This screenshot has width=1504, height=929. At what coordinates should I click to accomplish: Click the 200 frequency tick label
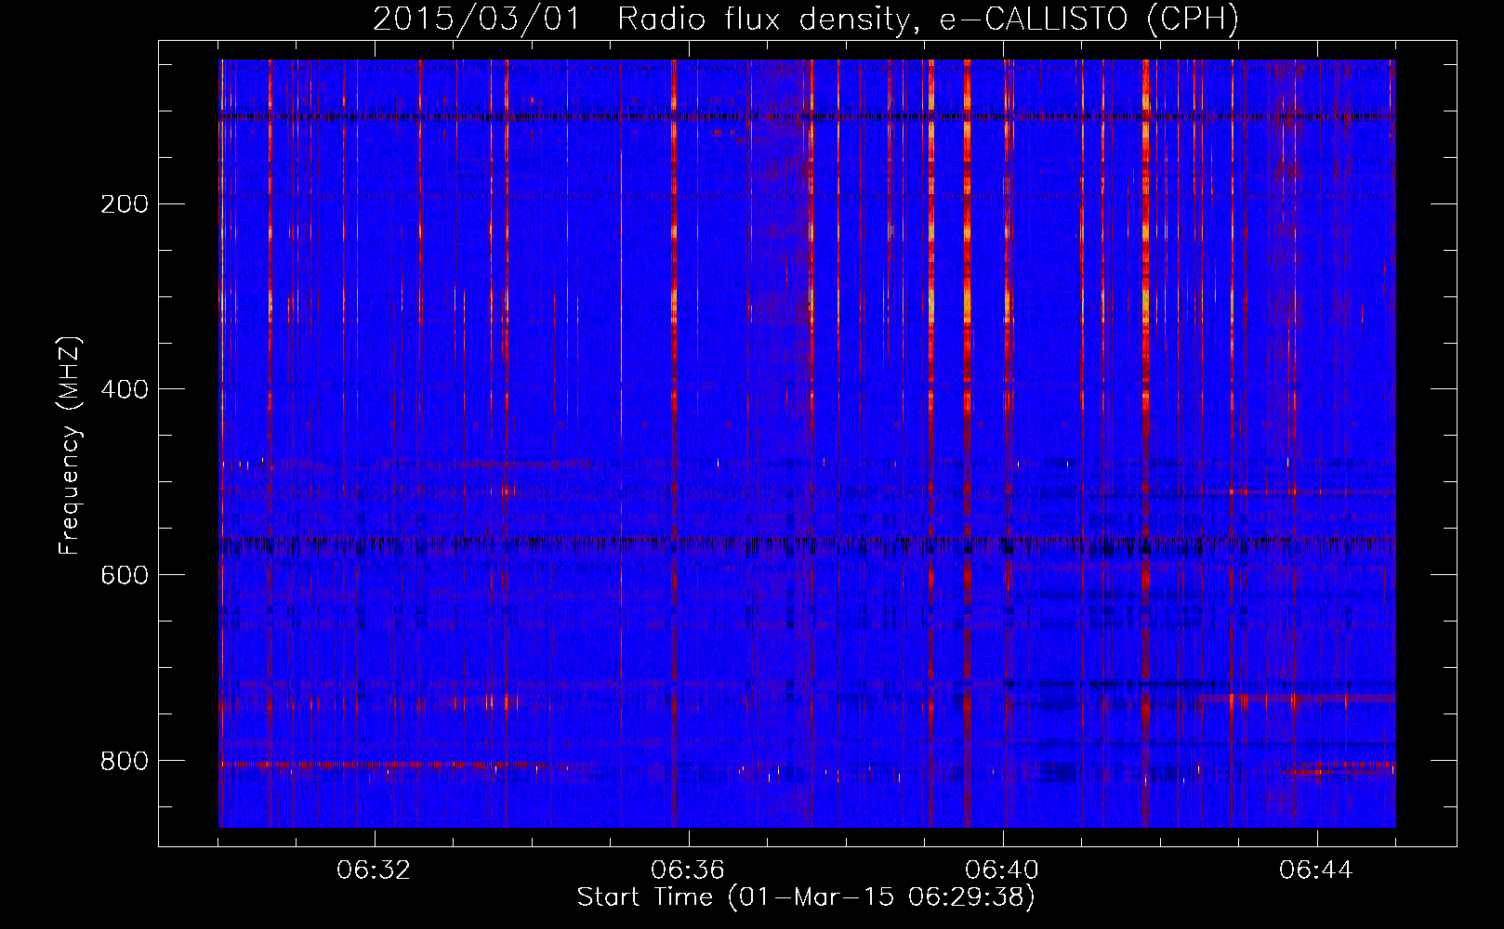125,203
